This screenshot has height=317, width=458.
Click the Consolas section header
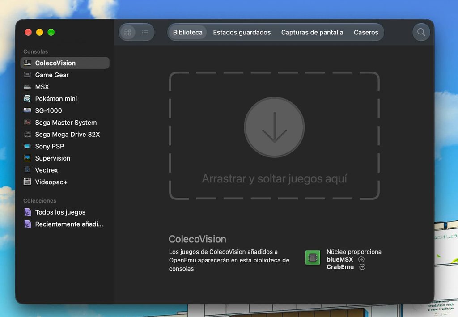36,51
